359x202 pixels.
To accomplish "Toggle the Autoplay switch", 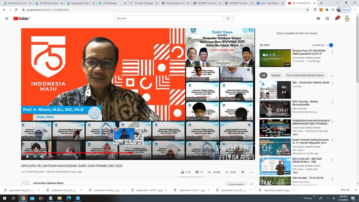I will (x=330, y=45).
